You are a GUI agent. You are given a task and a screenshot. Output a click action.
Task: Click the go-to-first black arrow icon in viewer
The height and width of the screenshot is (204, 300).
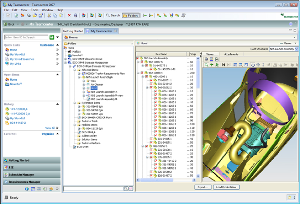[223, 65]
